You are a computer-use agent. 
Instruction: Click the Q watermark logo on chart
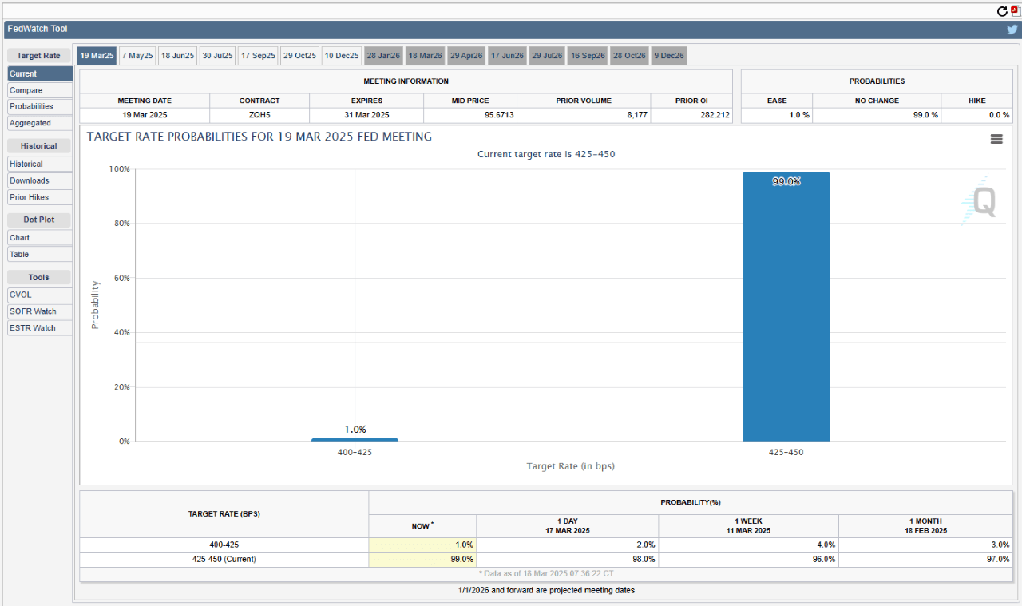[980, 201]
